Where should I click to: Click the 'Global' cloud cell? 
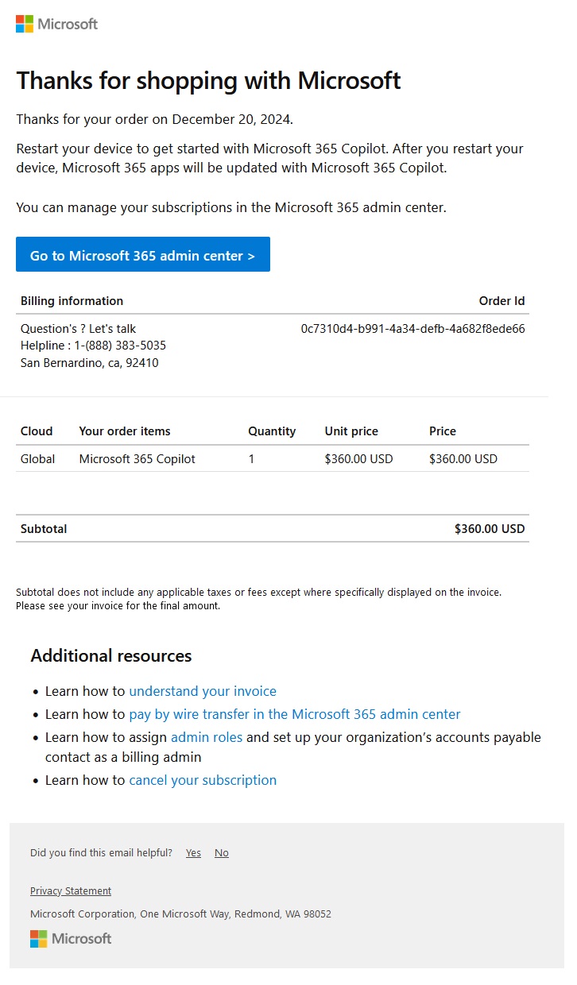click(37, 458)
